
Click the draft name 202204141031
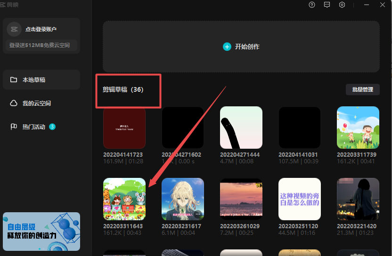tap(298, 155)
